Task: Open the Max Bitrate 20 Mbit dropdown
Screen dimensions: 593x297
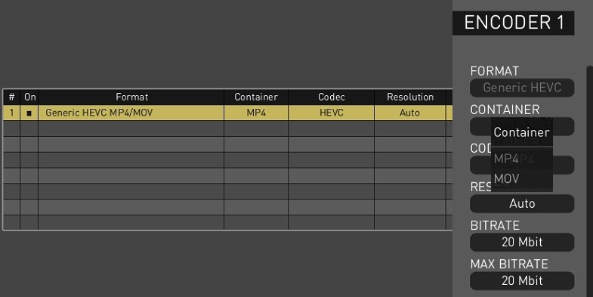Action: [522, 280]
